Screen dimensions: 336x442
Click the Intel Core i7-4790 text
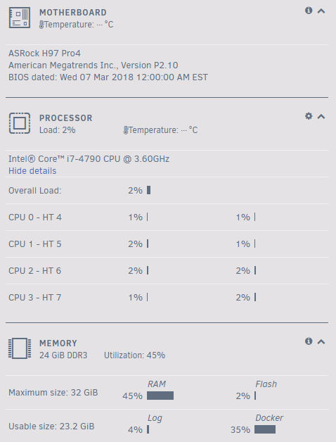89,159
